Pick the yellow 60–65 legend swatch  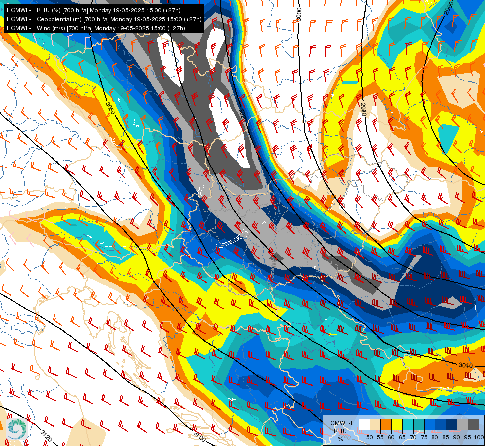pos(397,424)
